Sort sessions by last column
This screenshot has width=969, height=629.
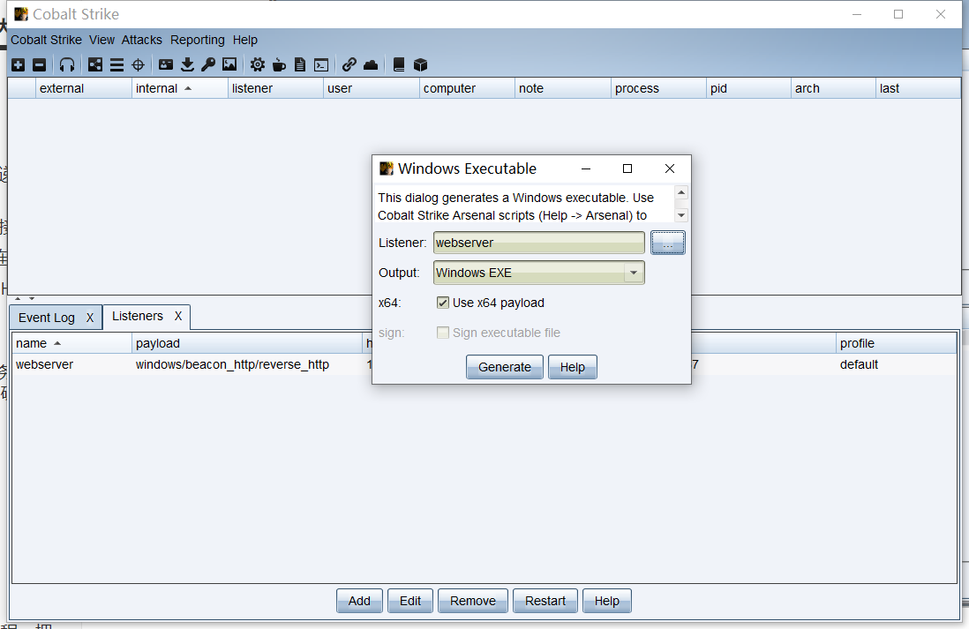919,88
